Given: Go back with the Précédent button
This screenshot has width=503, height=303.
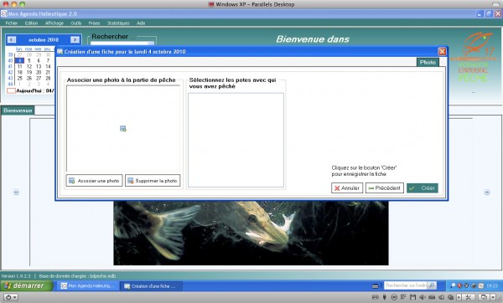Looking at the screenshot, I should 385,188.
